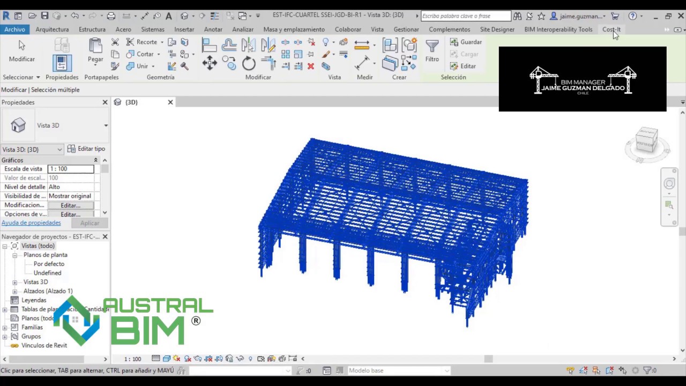Select the Recortar/extender a esquina tool
Viewport: 686px width, 386px height.
click(x=268, y=63)
